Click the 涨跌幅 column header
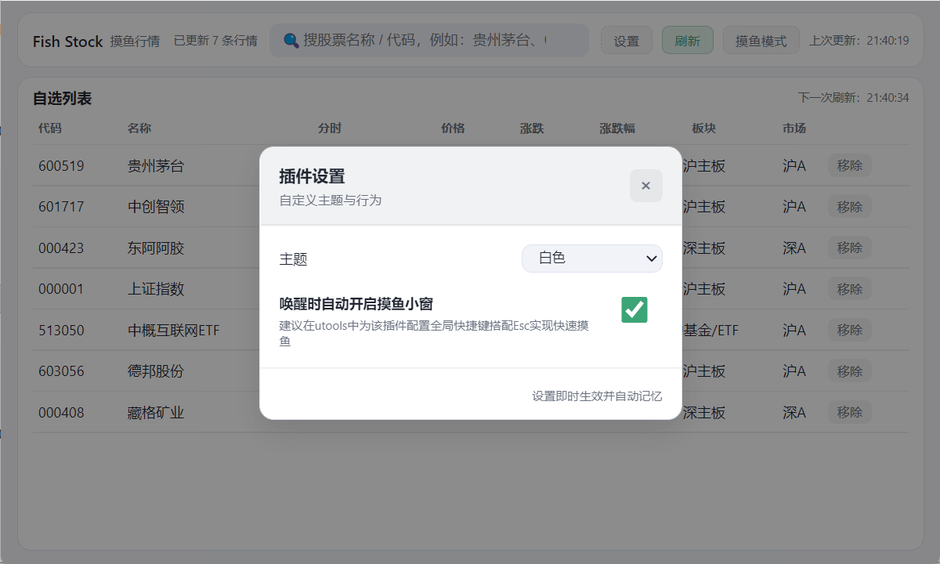The image size is (940, 564). pyautogui.click(x=617, y=128)
